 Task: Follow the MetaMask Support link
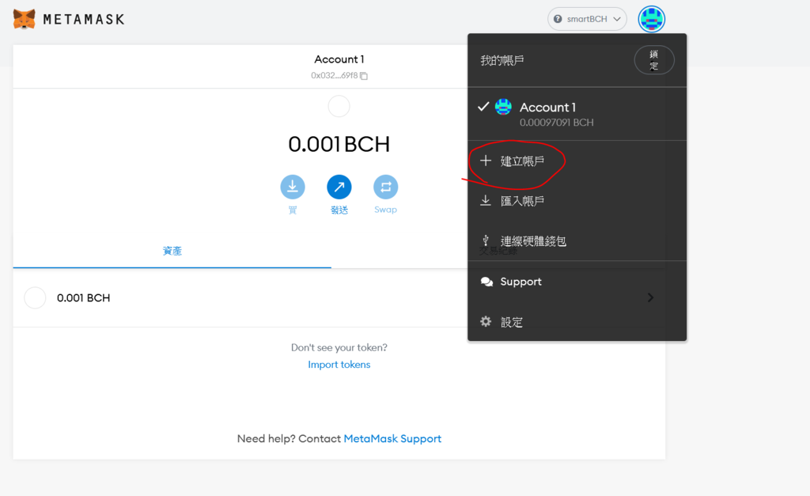tap(392, 439)
